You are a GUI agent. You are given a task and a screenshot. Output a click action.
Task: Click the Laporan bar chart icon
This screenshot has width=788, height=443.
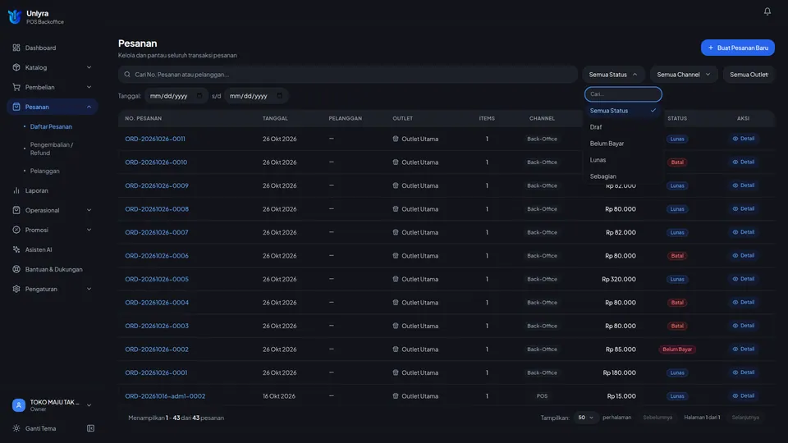[16, 190]
